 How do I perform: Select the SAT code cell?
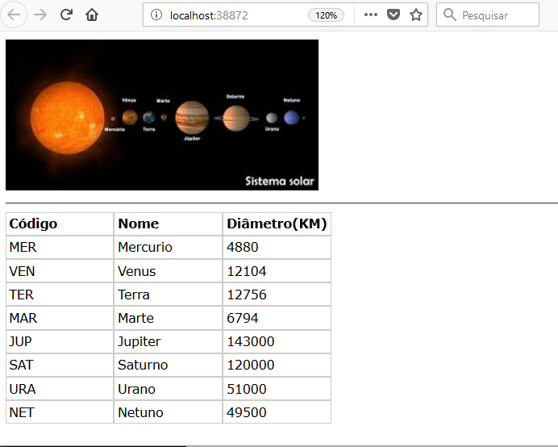60,365
